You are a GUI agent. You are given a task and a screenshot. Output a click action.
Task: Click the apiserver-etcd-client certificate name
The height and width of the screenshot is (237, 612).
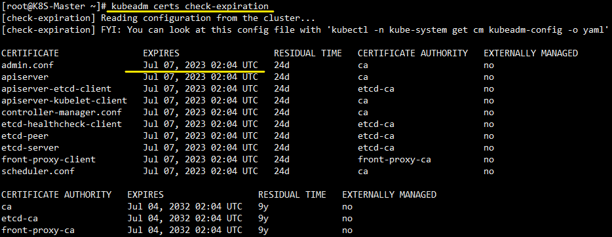(x=56, y=89)
